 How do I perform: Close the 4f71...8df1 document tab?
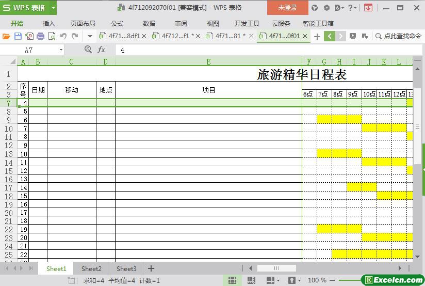(x=144, y=36)
